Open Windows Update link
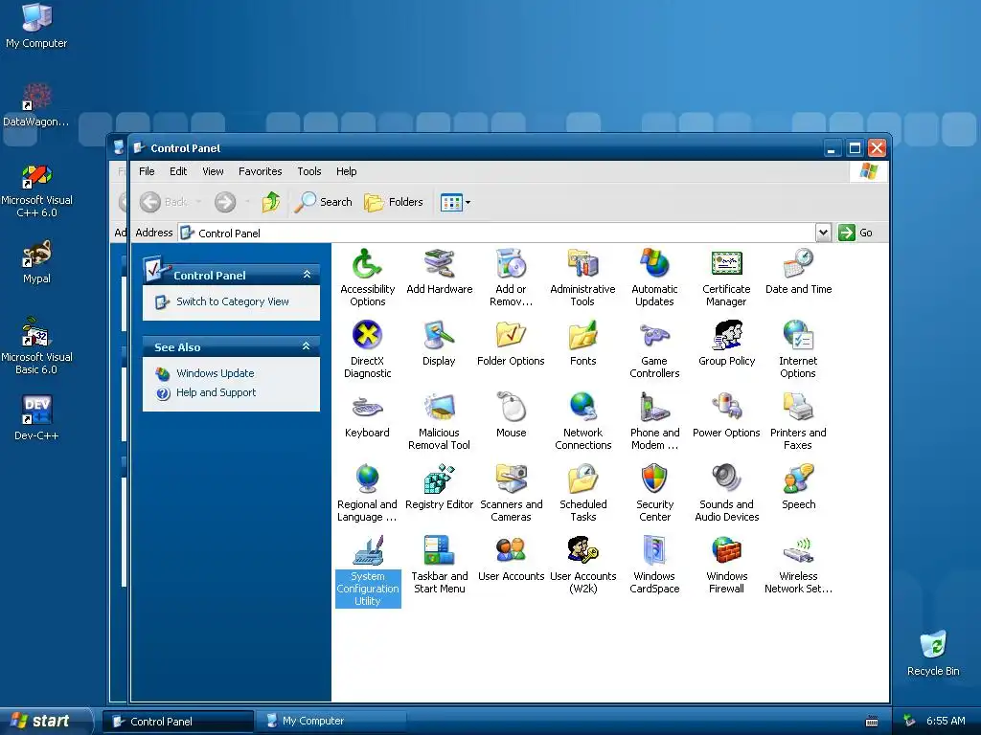The width and height of the screenshot is (981, 735). point(216,373)
